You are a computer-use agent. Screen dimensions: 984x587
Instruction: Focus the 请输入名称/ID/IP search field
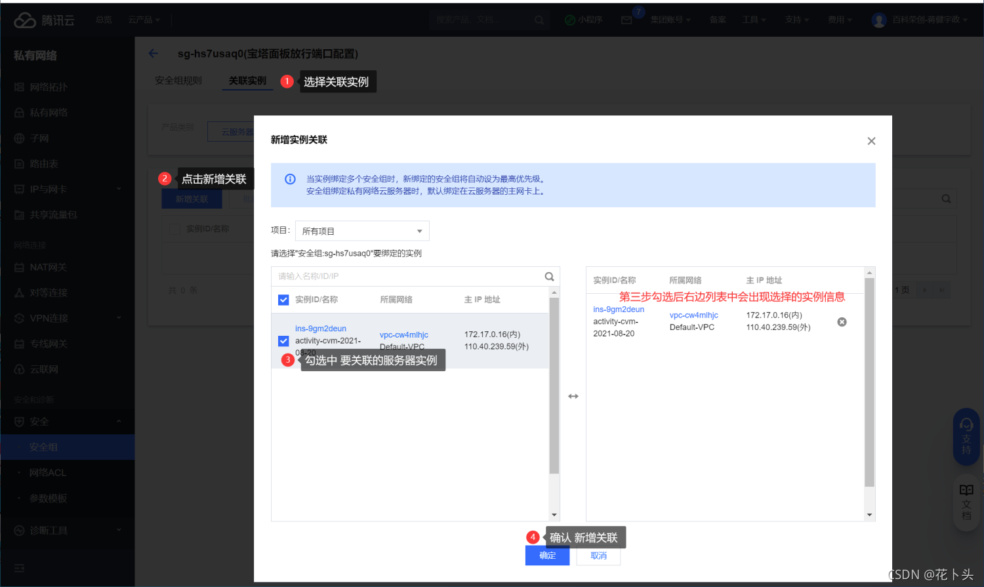point(408,276)
